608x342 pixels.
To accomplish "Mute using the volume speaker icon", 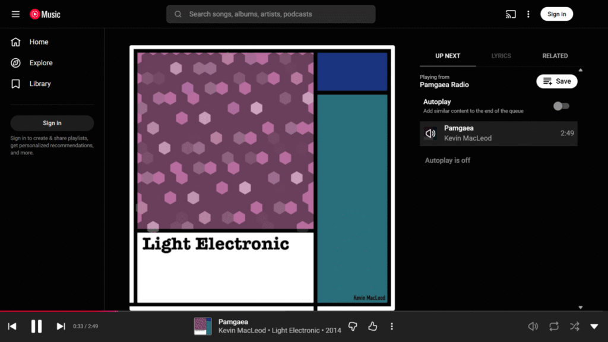I will tap(533, 326).
